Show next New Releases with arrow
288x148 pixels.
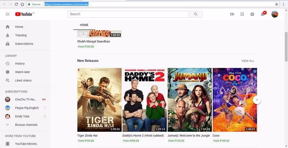coord(257,100)
